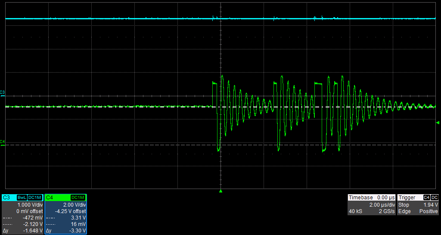The width and height of the screenshot is (441, 235).
Task: Select the C4 ground level indicator
Action: point(2,143)
